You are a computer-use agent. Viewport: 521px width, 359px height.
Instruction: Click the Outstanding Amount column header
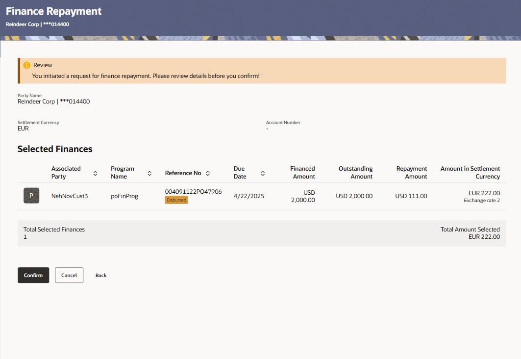(355, 173)
